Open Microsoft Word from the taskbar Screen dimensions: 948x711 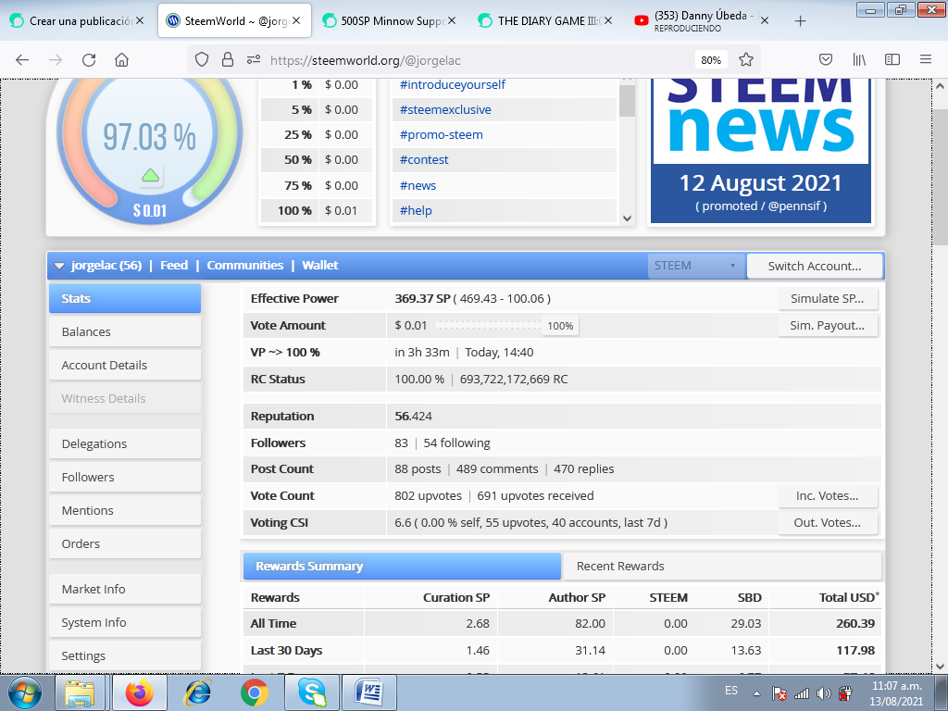point(368,692)
